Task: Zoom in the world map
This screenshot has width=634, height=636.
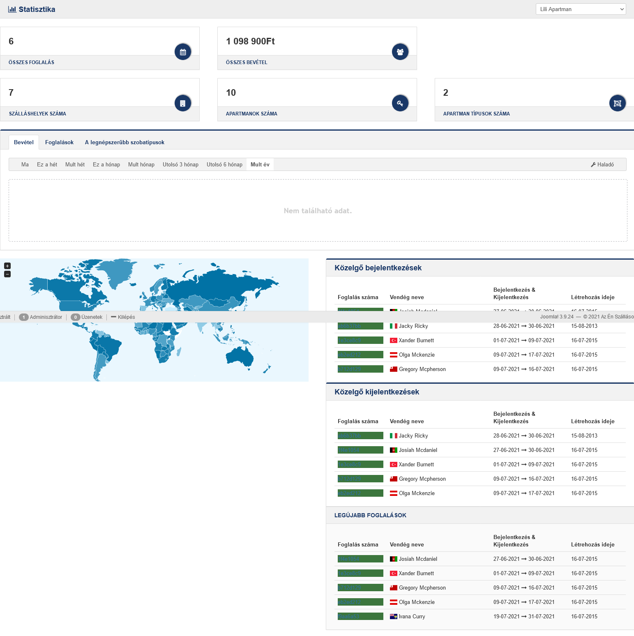Action: tap(7, 266)
